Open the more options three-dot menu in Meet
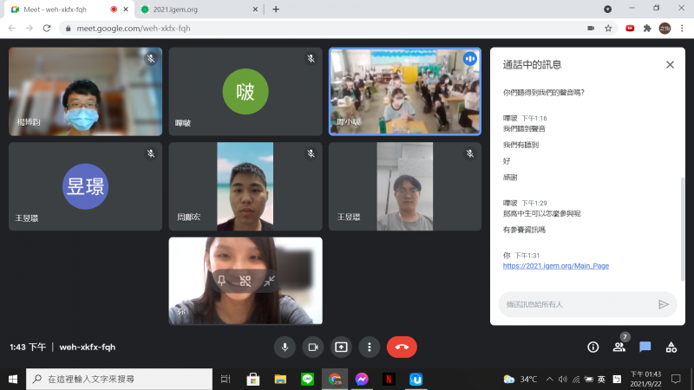This screenshot has width=694, height=390. point(370,347)
